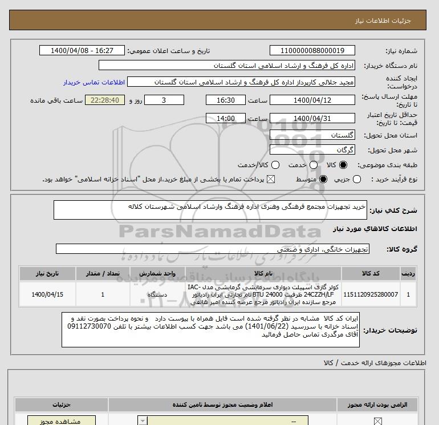
Task: Click the جزئیات اطلاعات نیاز page title
Action: point(383,21)
